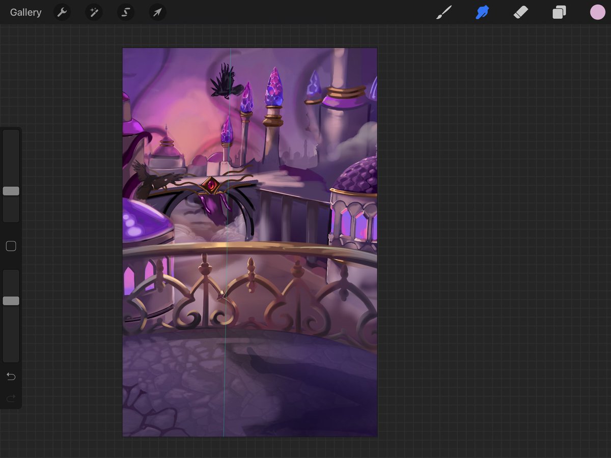Image resolution: width=611 pixels, height=458 pixels.
Task: Tap the vertical symmetry guide line
Action: click(227, 242)
